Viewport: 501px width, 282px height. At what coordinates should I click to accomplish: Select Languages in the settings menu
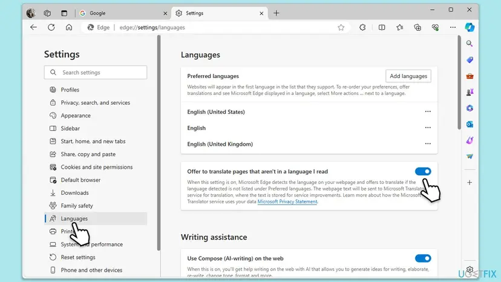click(x=96, y=218)
